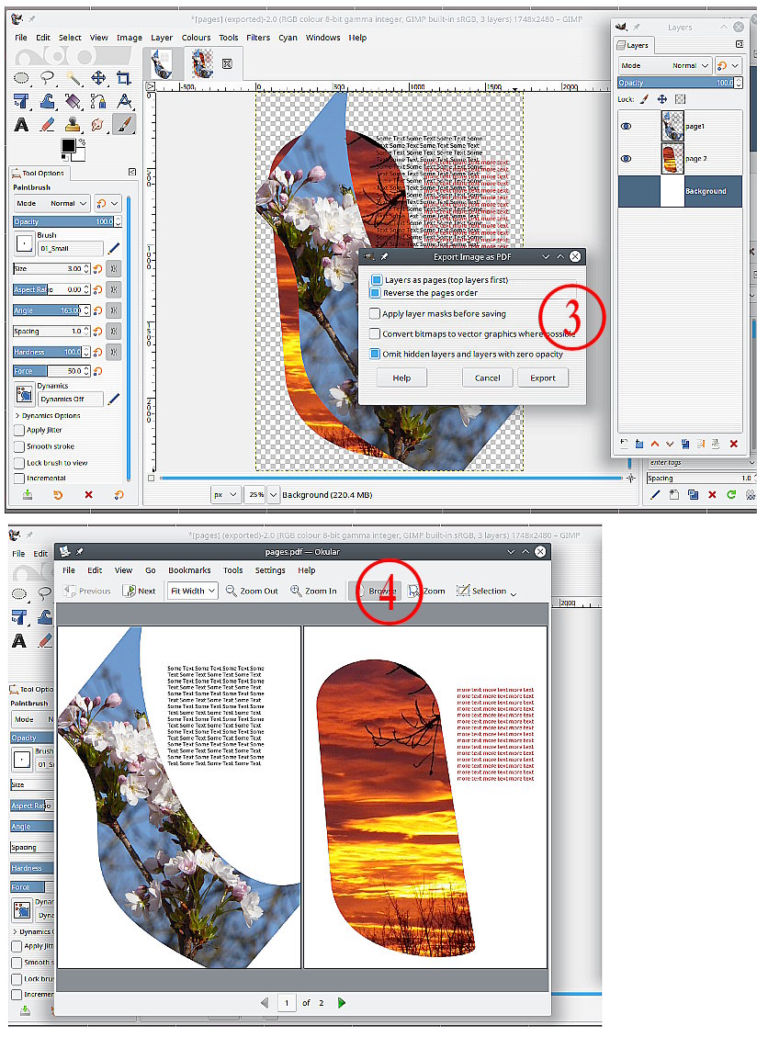This screenshot has height=1037, width=757.
Task: Click the page number field in Okular
Action: click(x=287, y=1003)
